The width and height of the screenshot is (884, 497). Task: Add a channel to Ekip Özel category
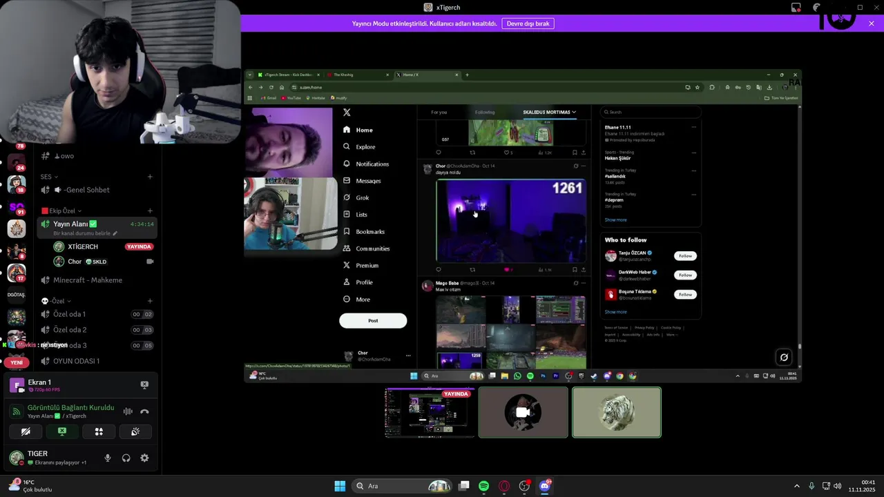click(150, 211)
